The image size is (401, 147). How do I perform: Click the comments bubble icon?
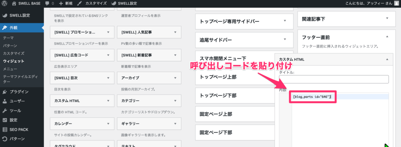(47, 4)
